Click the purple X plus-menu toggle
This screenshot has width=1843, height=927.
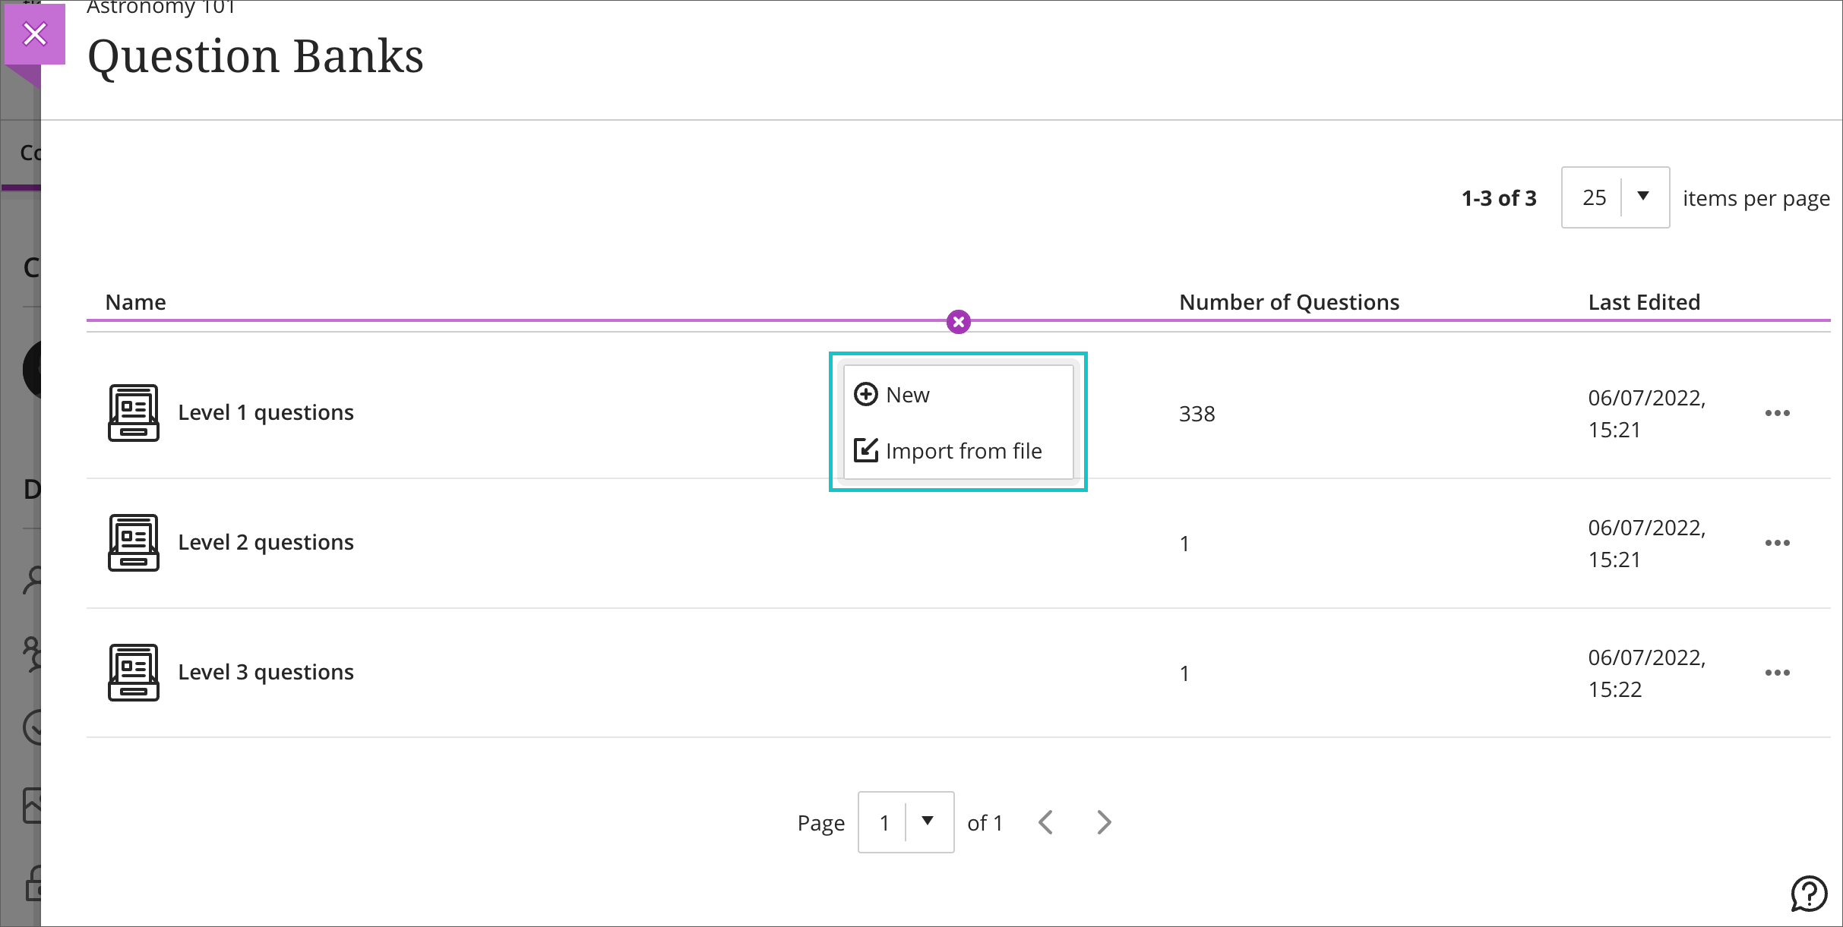point(959,322)
